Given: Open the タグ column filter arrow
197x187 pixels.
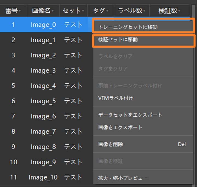Looking at the screenshot, I should point(107,11).
